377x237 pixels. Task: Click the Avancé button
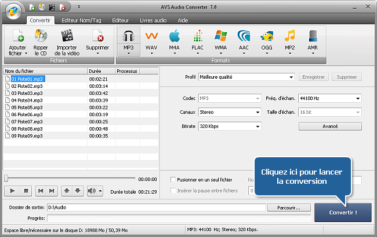329,126
